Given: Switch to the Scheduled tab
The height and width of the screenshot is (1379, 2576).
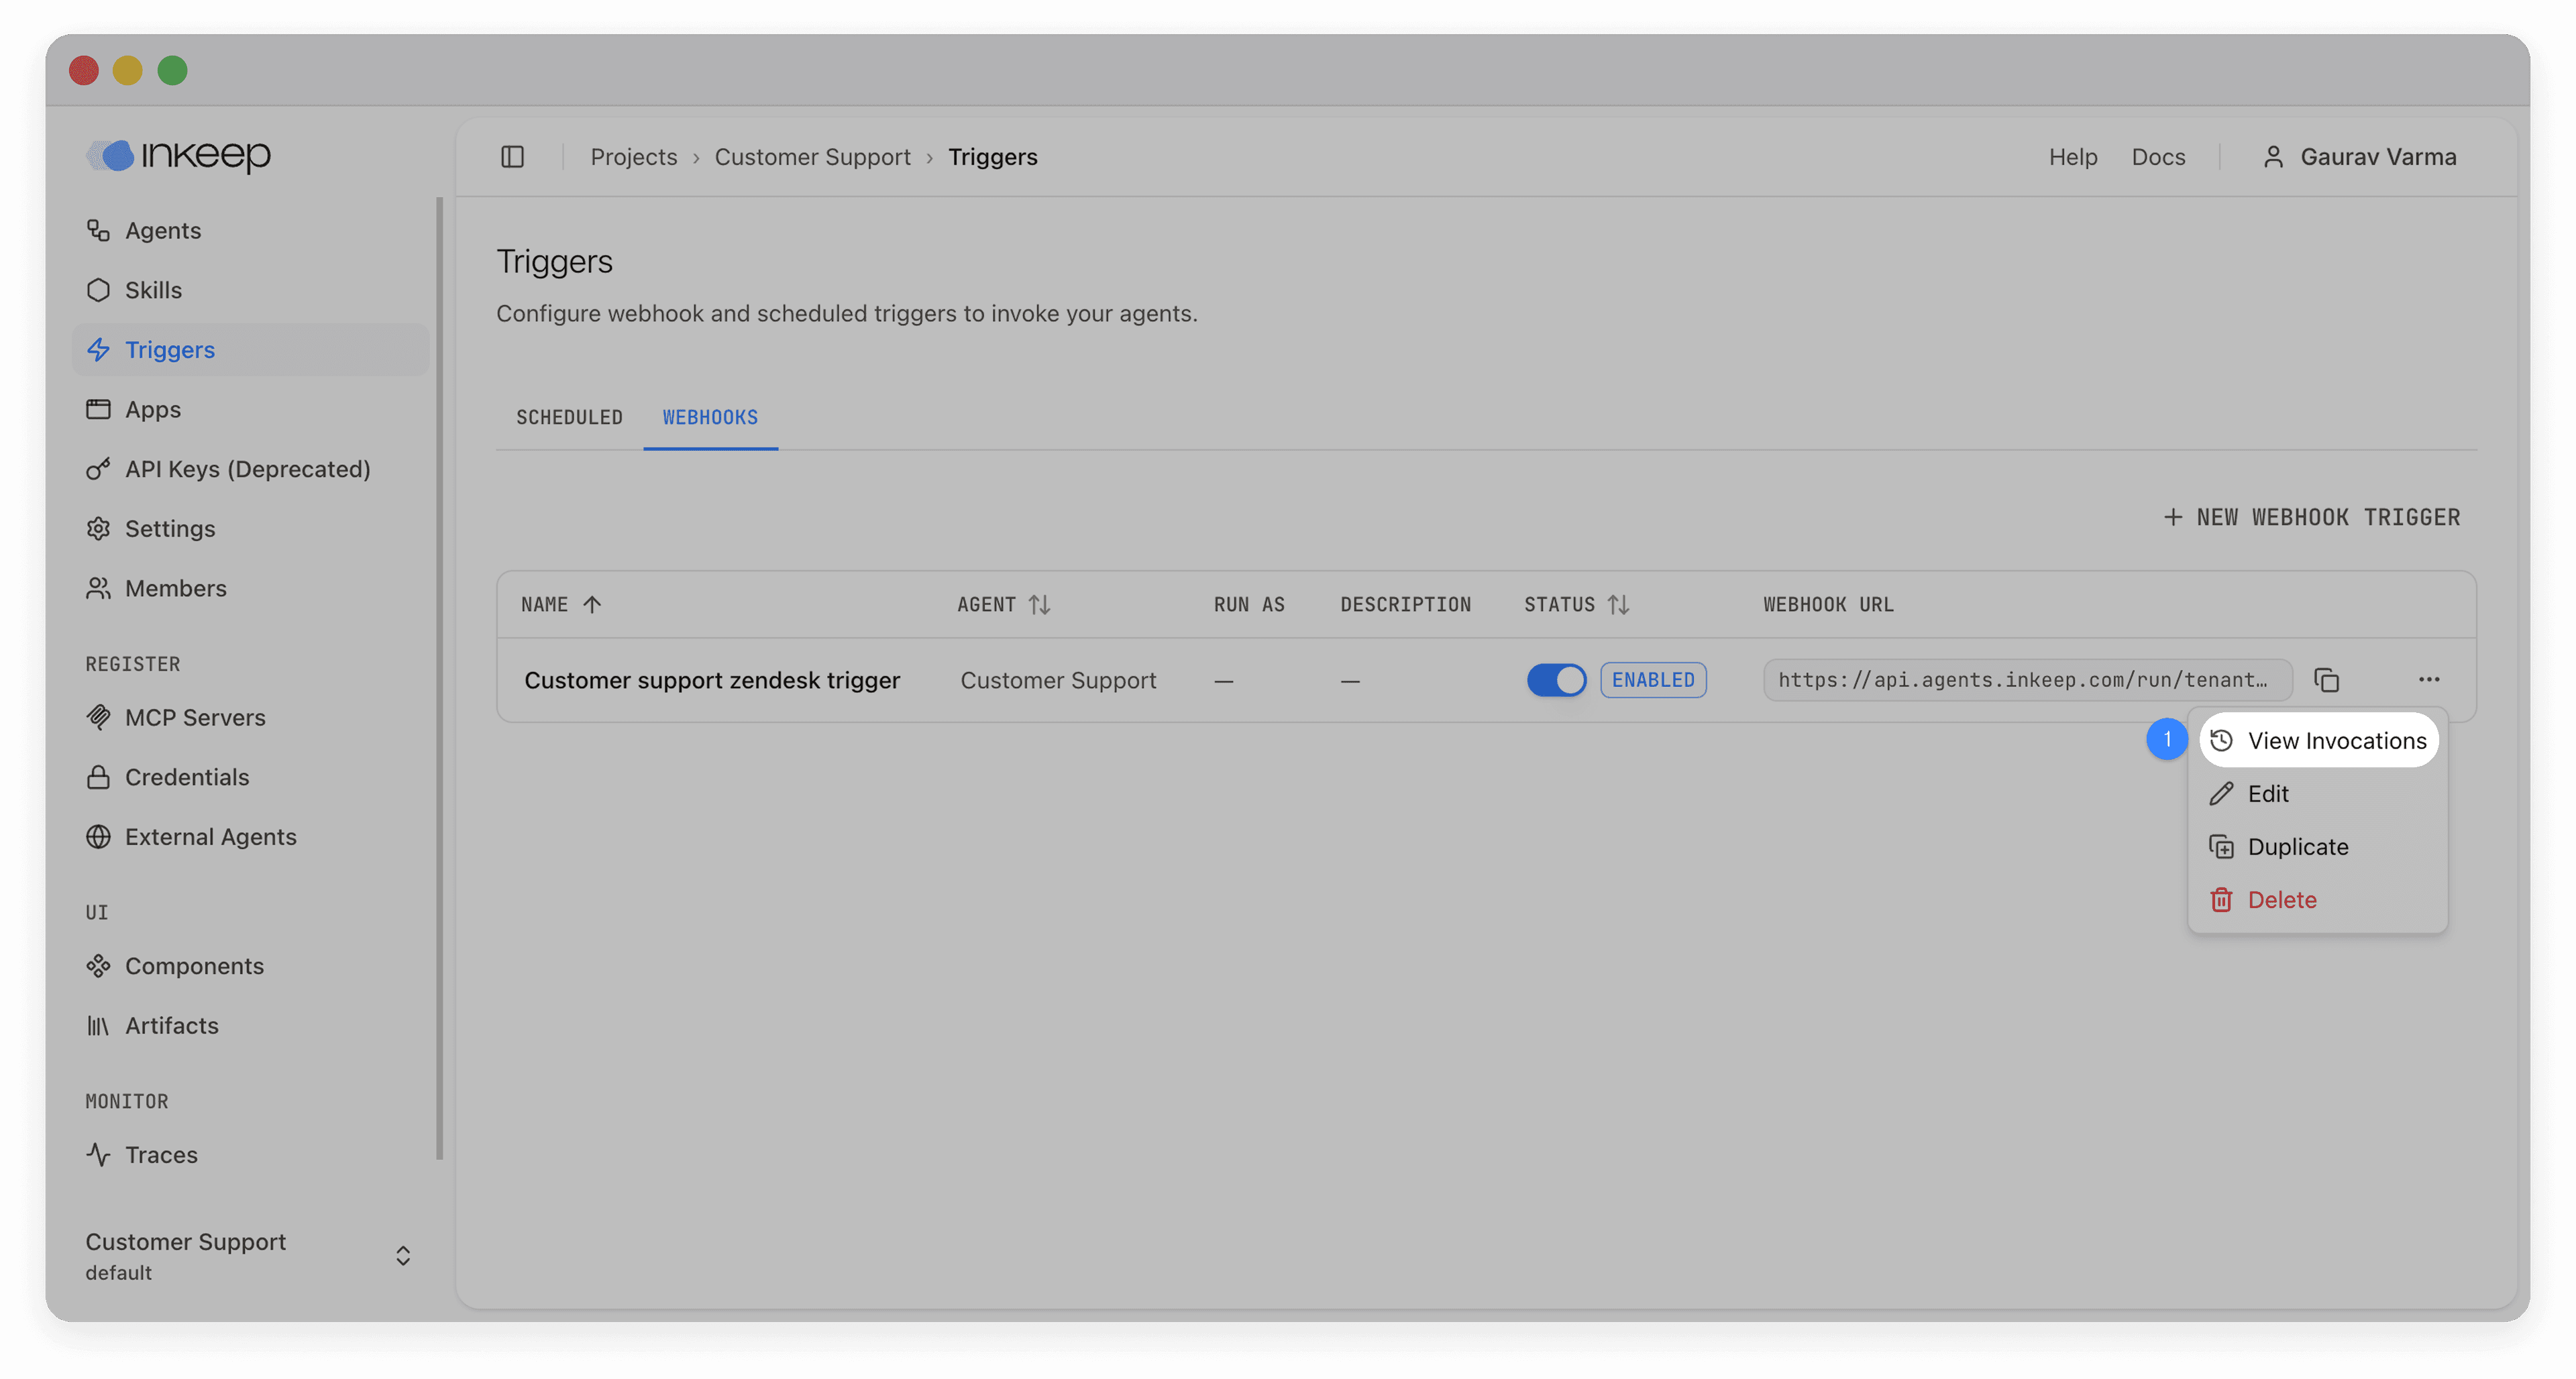Looking at the screenshot, I should [x=569, y=417].
